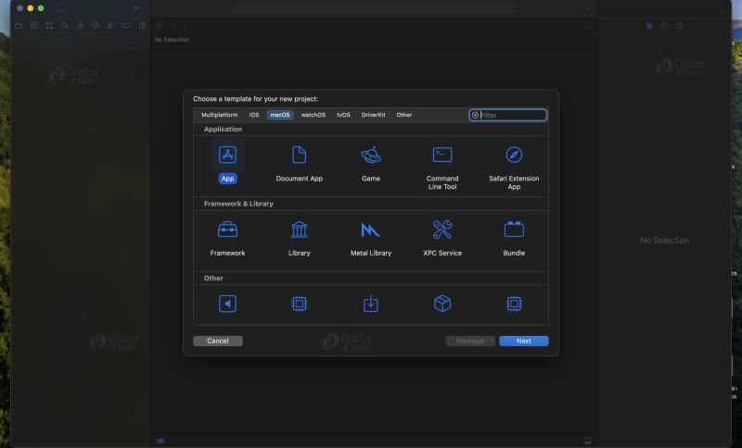Click the Next button
The width and height of the screenshot is (742, 448).
524,341
